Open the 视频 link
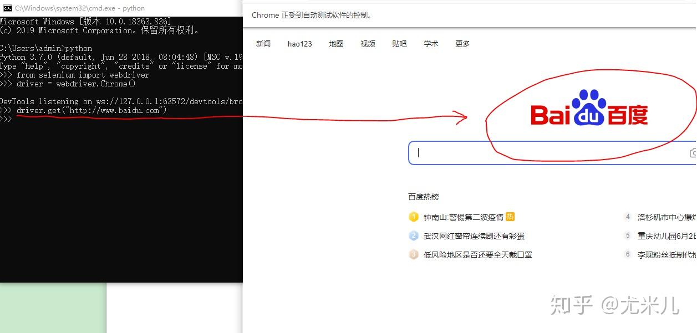This screenshot has height=333, width=697. (x=368, y=43)
